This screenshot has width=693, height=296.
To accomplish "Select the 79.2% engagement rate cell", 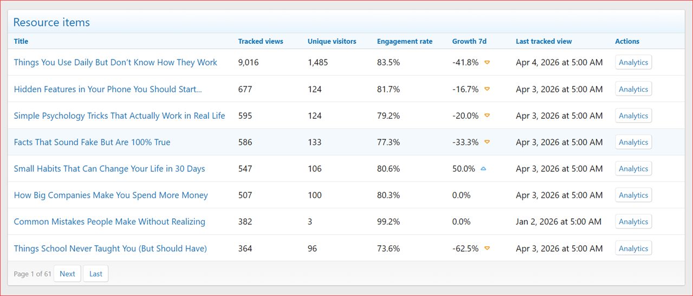I will click(x=388, y=116).
